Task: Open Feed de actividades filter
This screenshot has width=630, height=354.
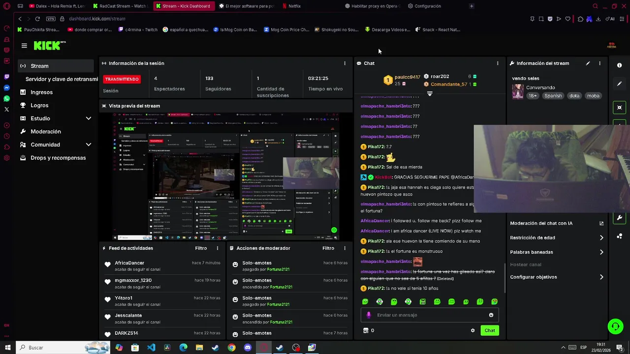Action: (x=201, y=248)
